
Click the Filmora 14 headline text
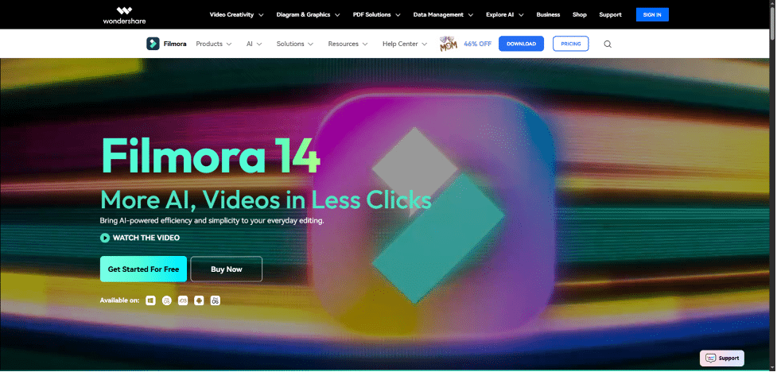[211, 156]
